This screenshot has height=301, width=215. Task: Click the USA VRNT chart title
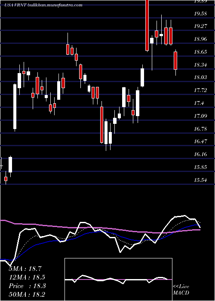(x=43, y=5)
